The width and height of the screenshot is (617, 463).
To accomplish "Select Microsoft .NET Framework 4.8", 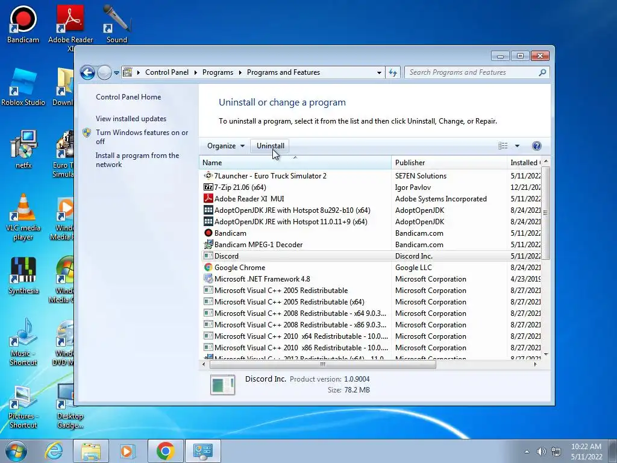I will [x=371, y=279].
